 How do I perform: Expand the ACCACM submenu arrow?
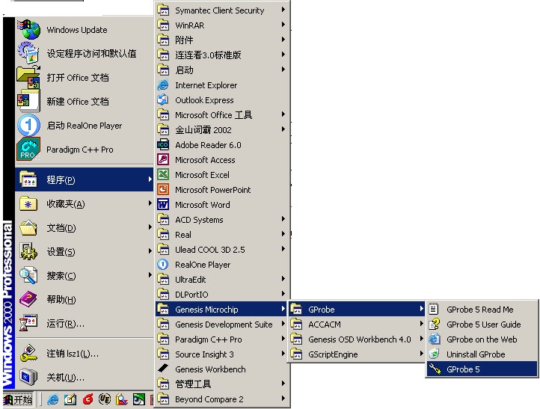[x=421, y=324]
